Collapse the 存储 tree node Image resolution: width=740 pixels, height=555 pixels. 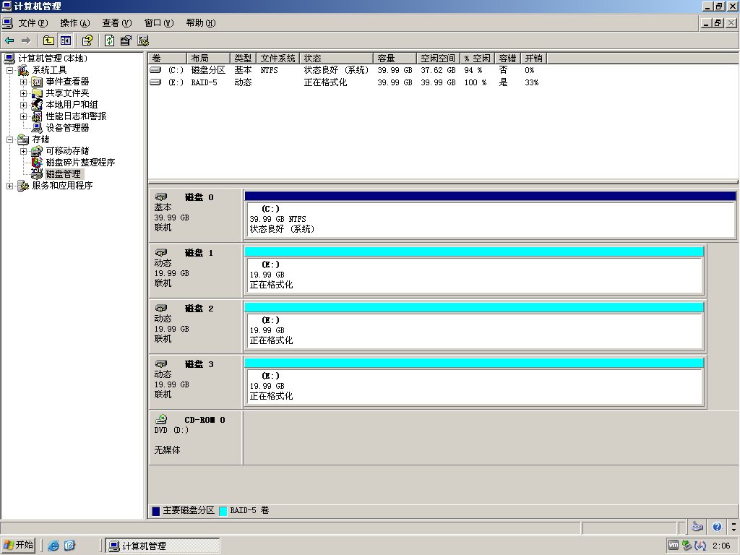point(9,139)
